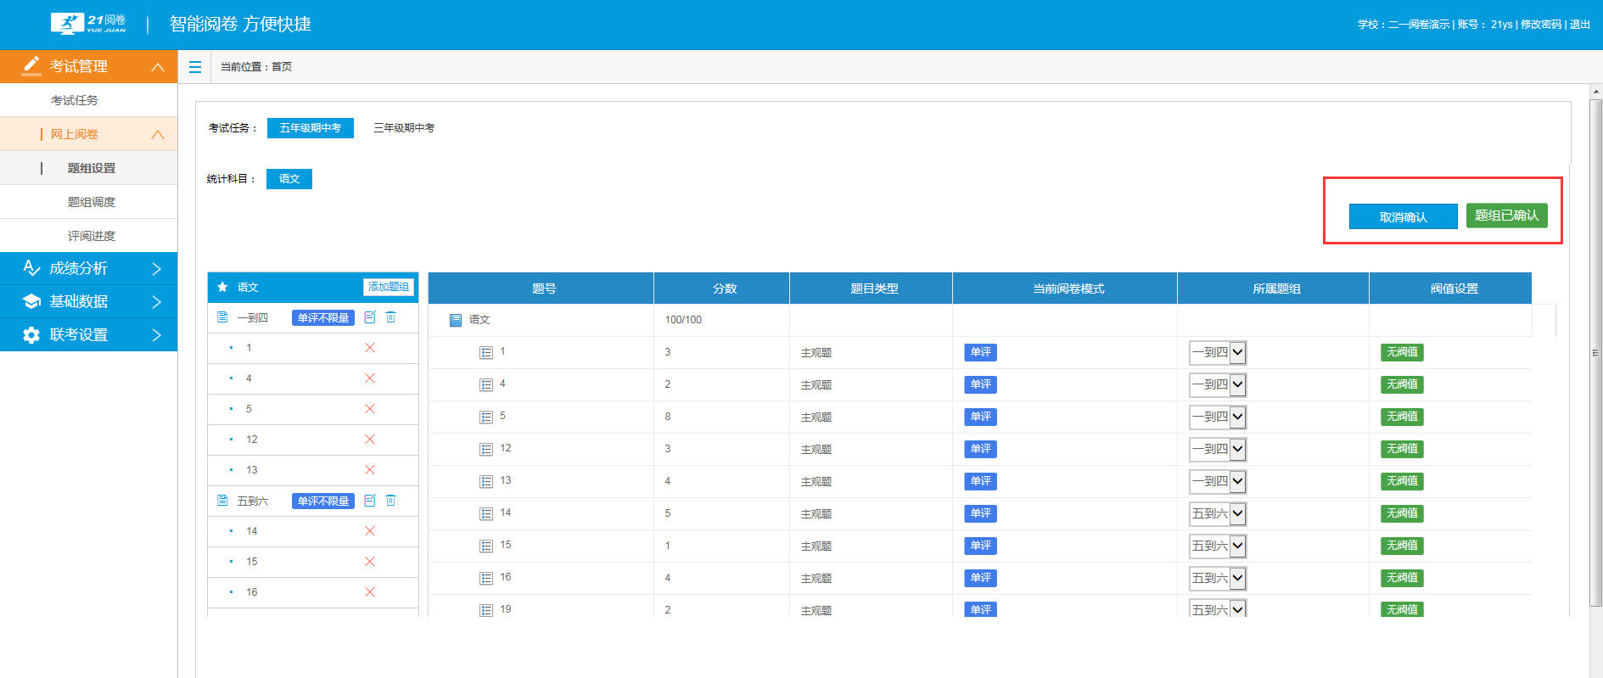Open group dropdown for question 4

coord(1218,384)
